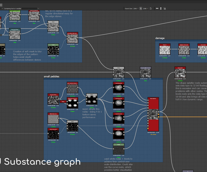
Task: Select the middle node in the damage frame
Action: point(184,49)
